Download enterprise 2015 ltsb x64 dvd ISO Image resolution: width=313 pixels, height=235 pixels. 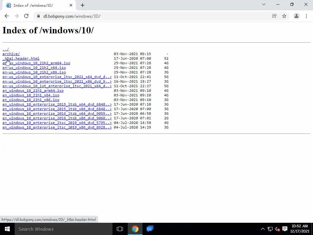(57, 104)
